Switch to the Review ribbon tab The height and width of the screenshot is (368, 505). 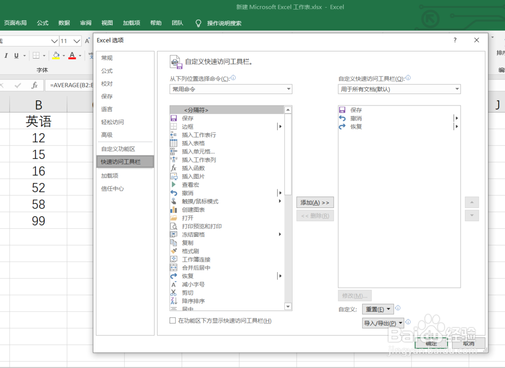(86, 23)
